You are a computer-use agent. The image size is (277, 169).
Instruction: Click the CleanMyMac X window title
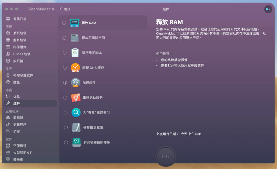41,9
